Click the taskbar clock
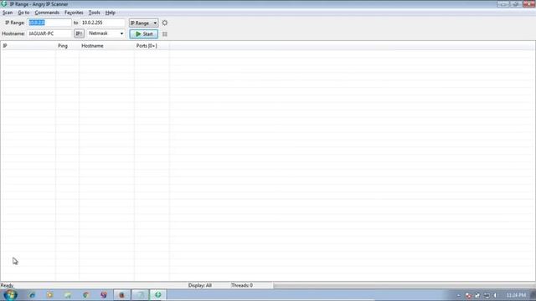Viewport: 536px width, 301px height. tap(516, 295)
